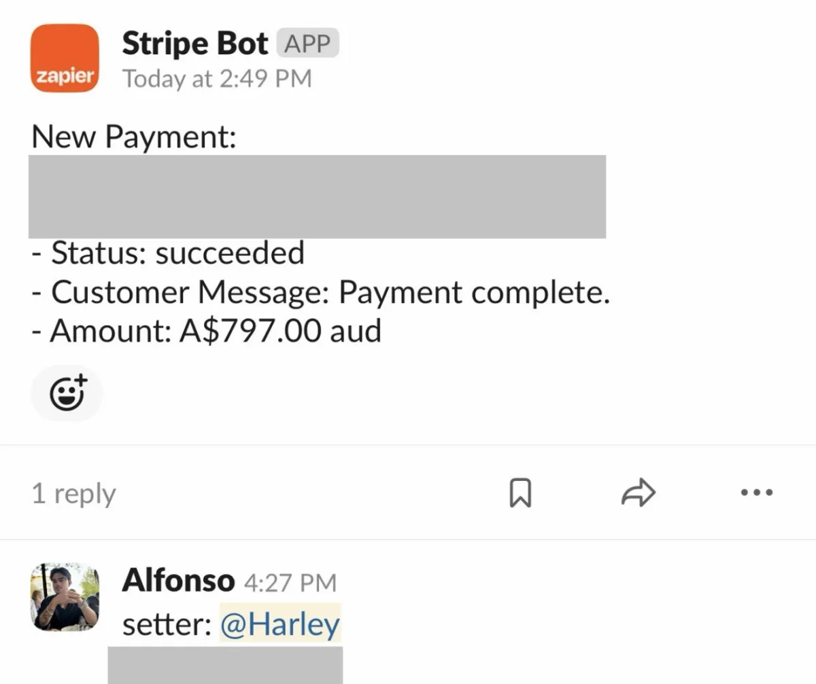Click the APP badge beside Stripe Bot
The image size is (816, 684).
point(307,44)
